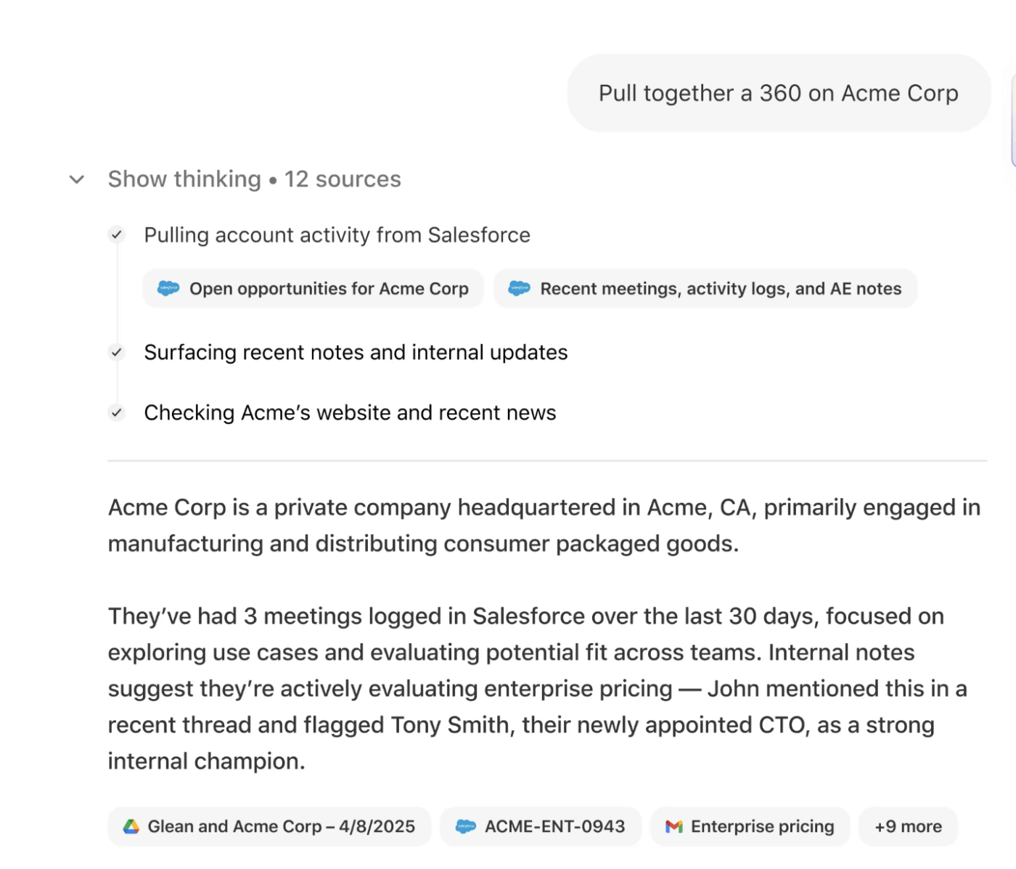Screen dimensions: 1016x869
Task: Click Checking Acme's website and recent news step
Action: click(350, 412)
